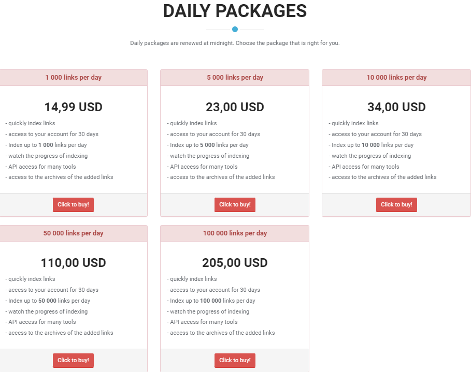The height and width of the screenshot is (372, 471).
Task: Click the 'renewed at midnight' description text
Action: (x=235, y=43)
